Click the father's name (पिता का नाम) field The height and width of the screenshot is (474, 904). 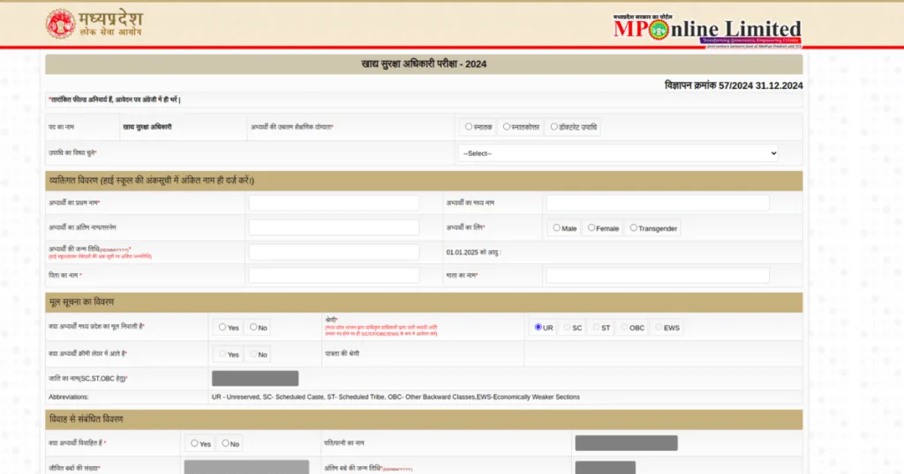pyautogui.click(x=334, y=276)
